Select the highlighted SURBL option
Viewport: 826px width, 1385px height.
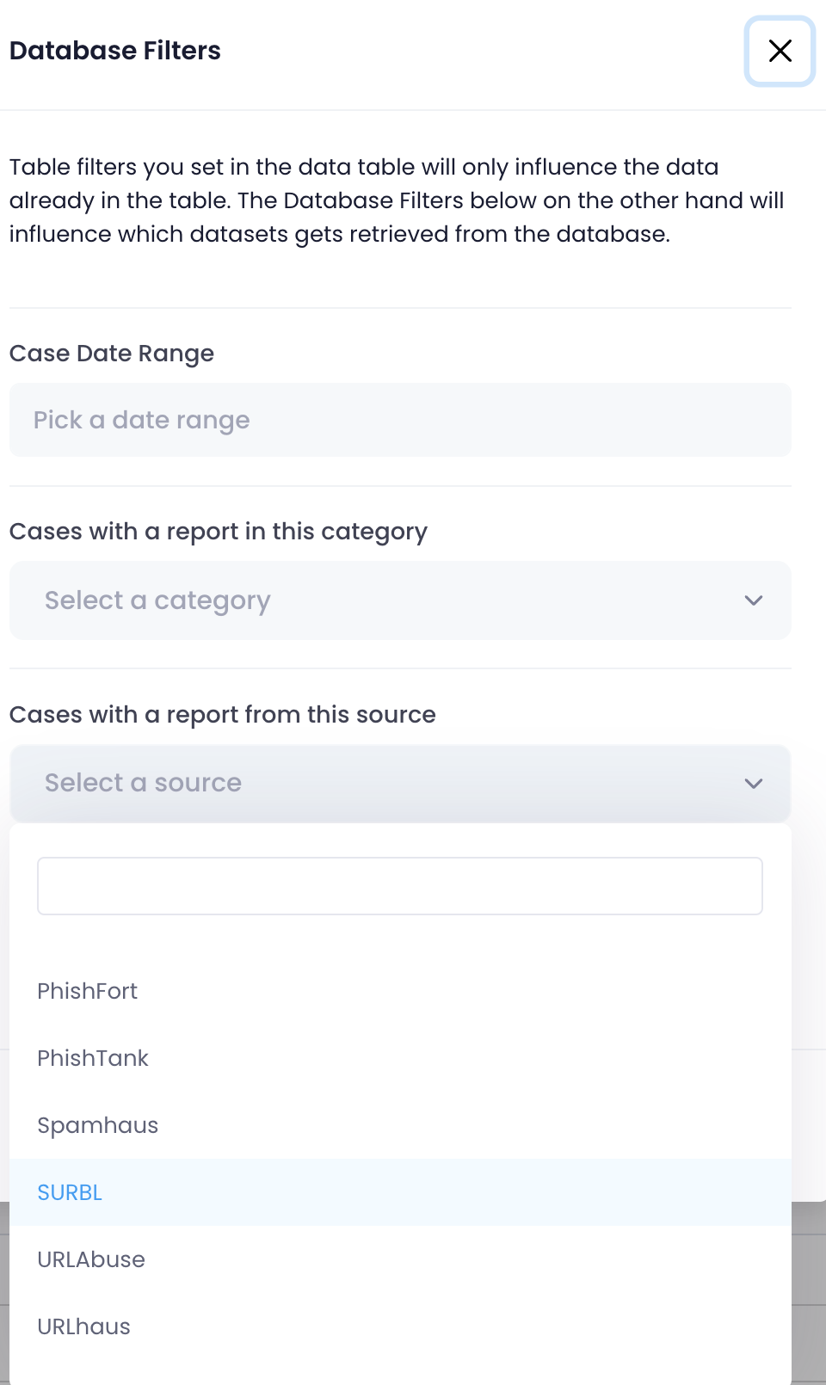tap(70, 1192)
